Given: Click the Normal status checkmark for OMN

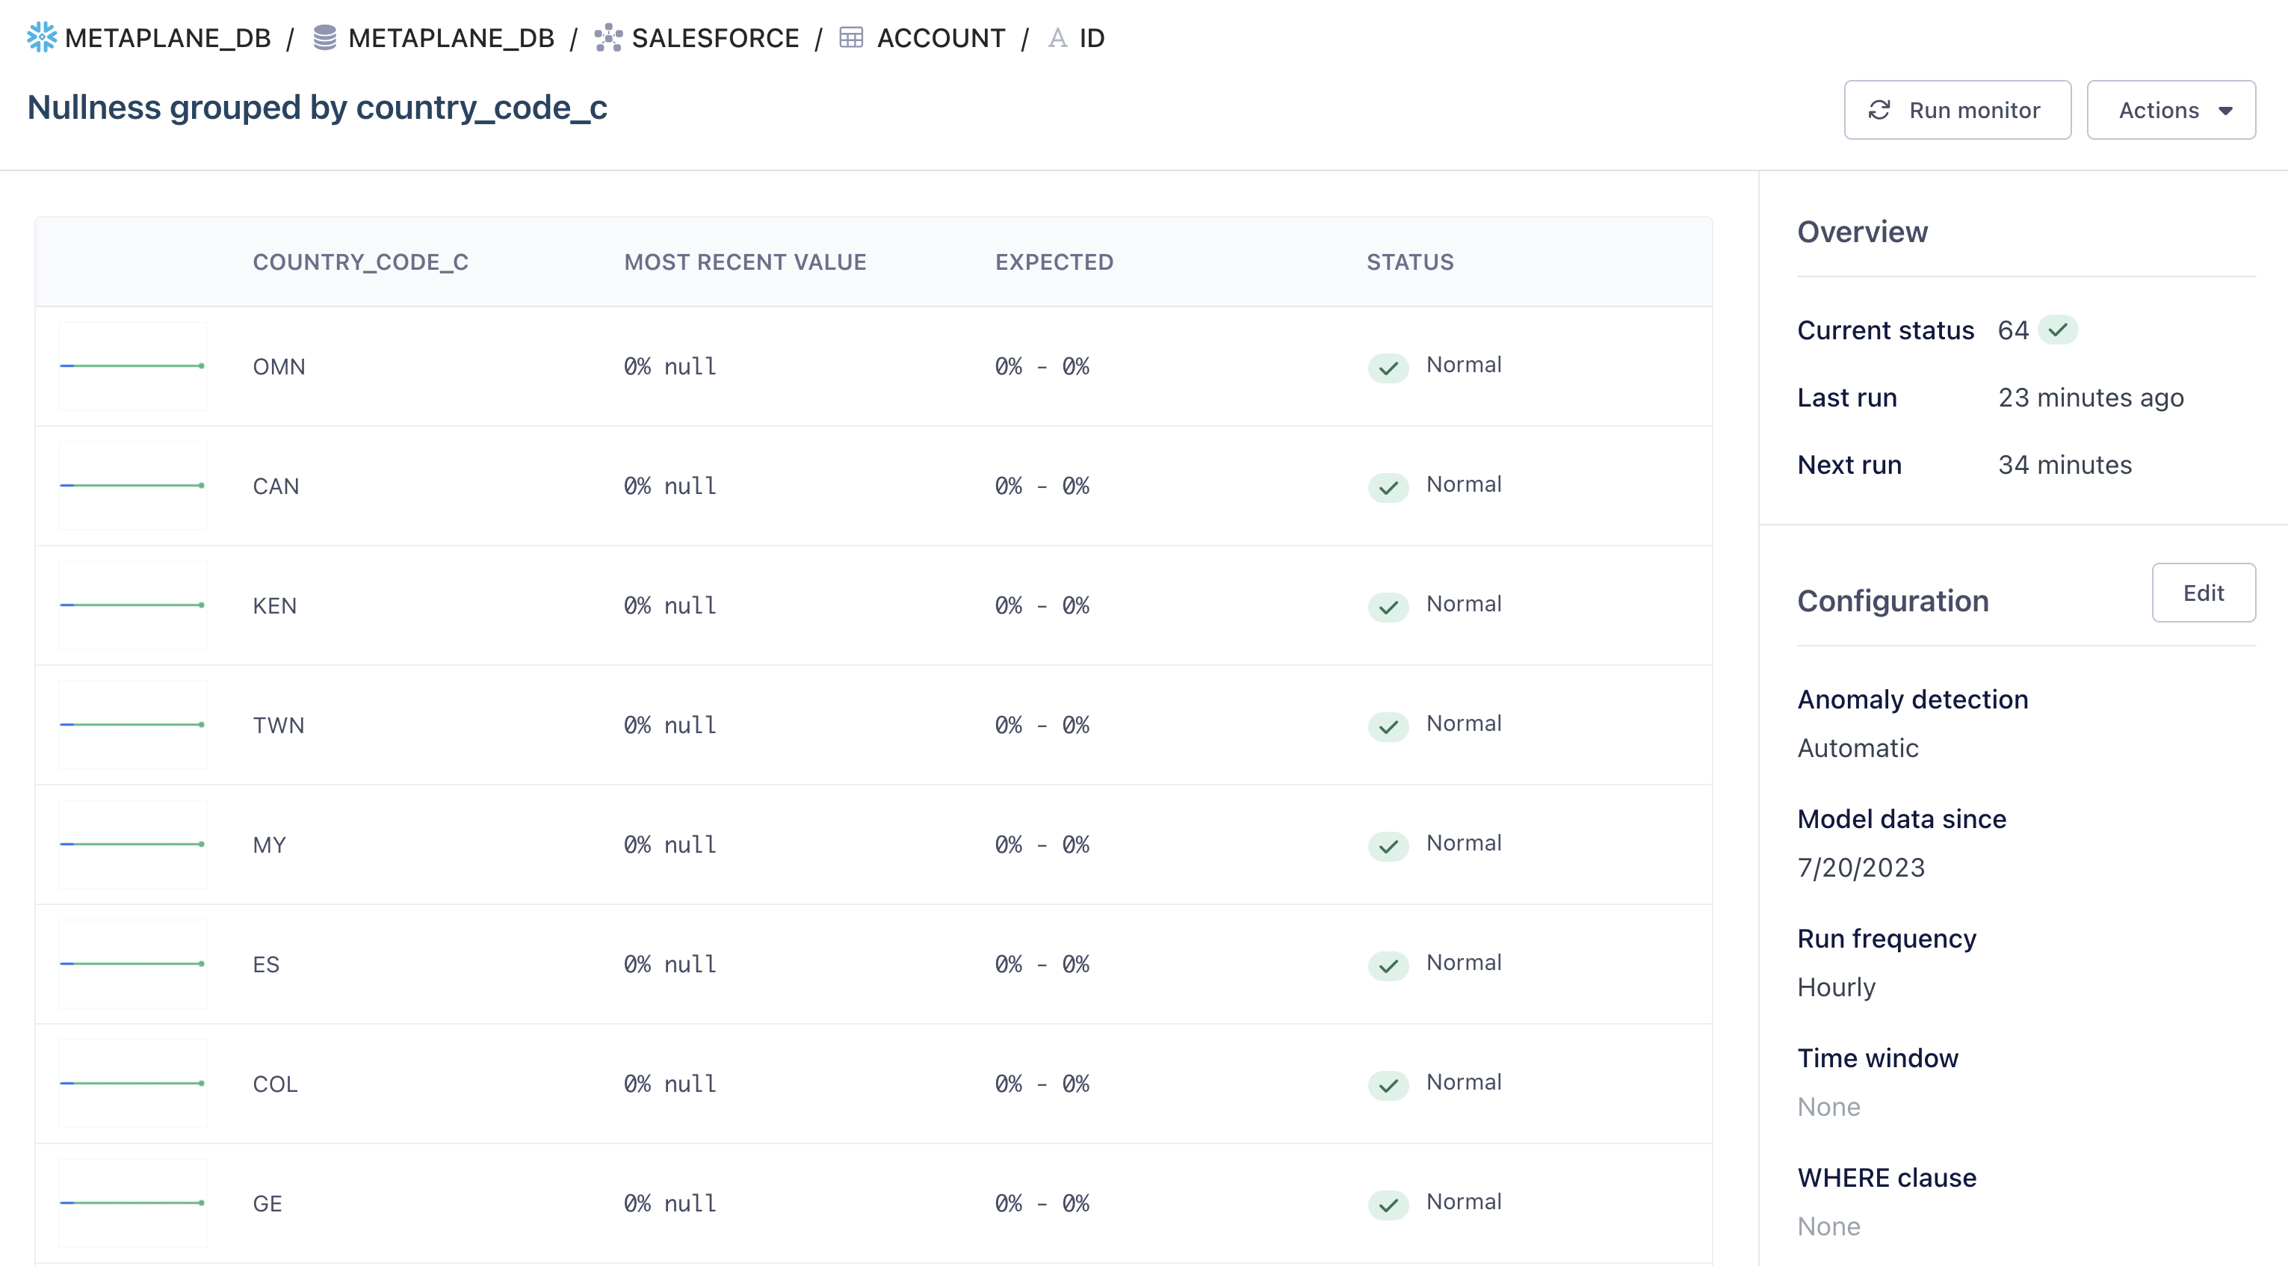Looking at the screenshot, I should 1388,367.
